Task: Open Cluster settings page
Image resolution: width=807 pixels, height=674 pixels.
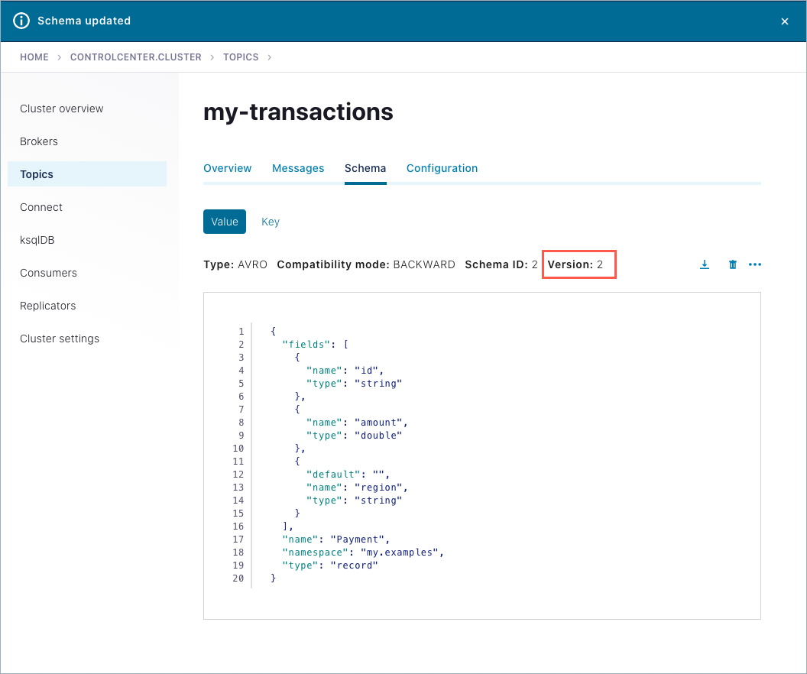Action: click(x=60, y=339)
